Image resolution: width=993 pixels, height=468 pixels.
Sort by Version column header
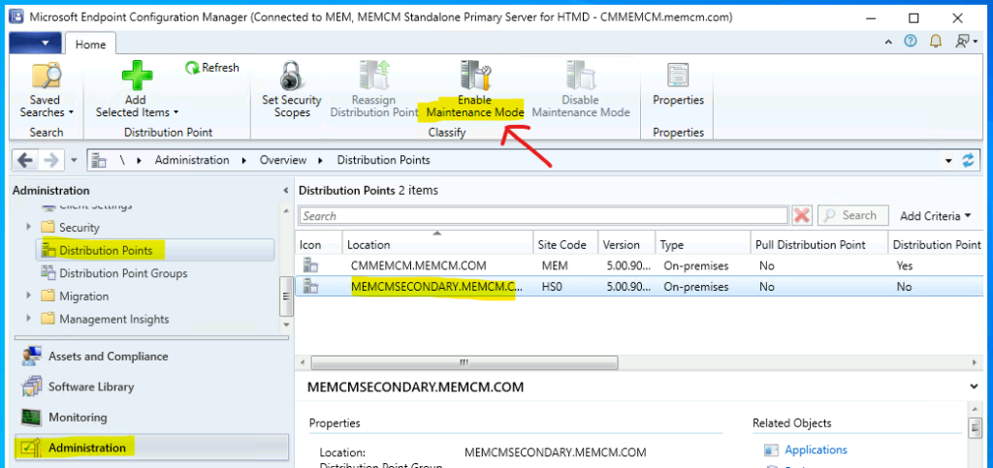tap(625, 245)
